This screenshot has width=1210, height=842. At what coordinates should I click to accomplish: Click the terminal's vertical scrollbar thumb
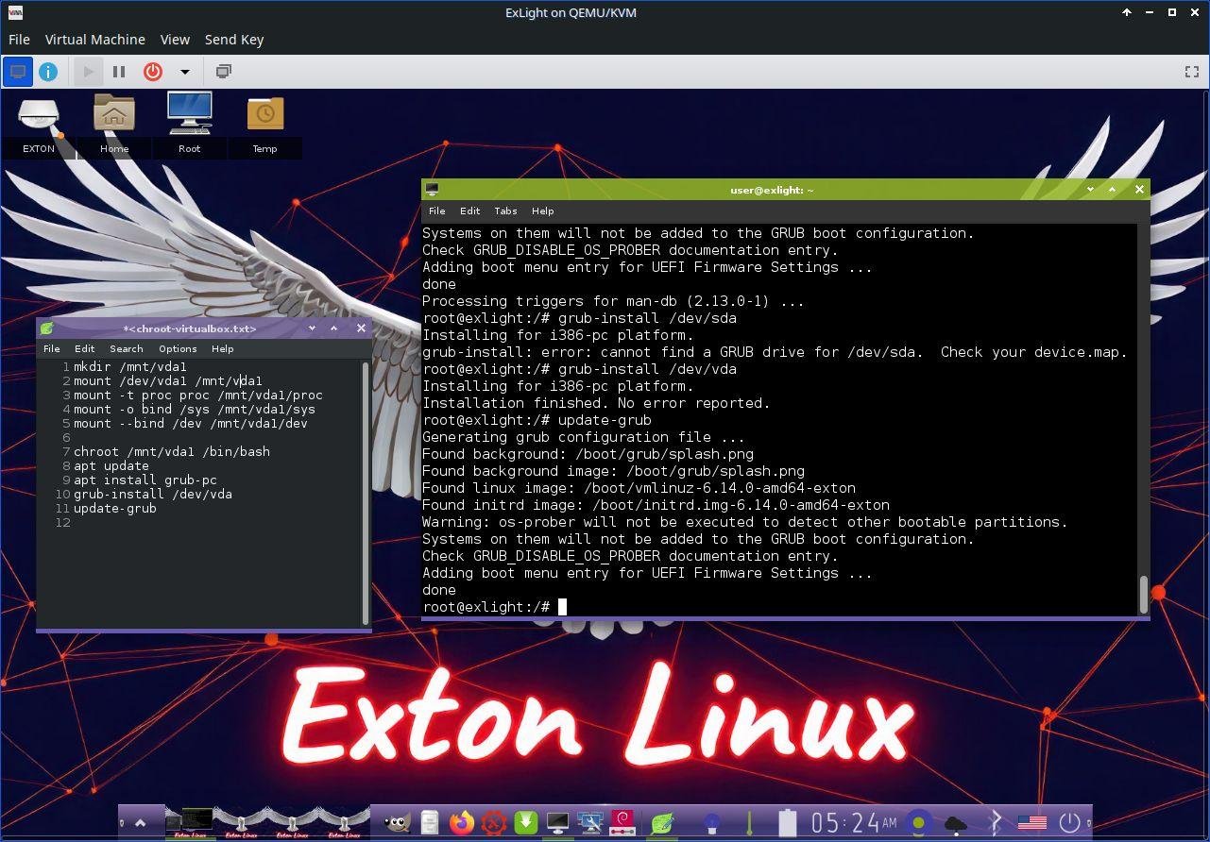[1144, 594]
